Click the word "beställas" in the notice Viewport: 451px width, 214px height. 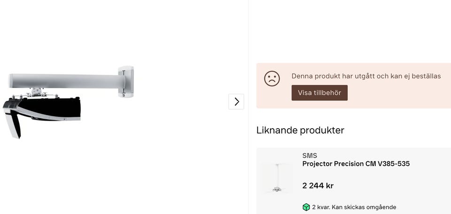426,76
